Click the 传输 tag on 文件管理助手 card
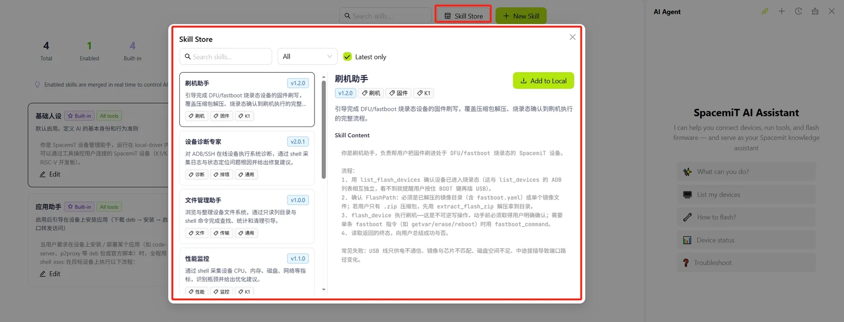This screenshot has width=844, height=322. coord(222,233)
